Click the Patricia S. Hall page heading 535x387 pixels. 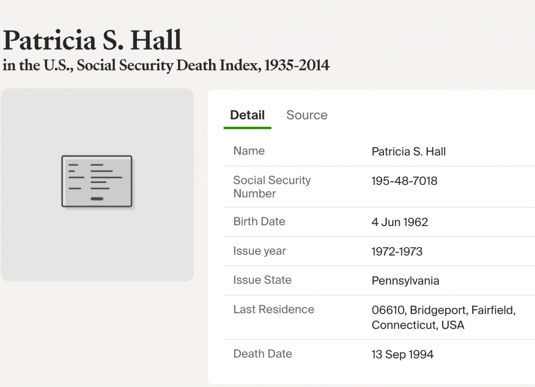tap(92, 40)
